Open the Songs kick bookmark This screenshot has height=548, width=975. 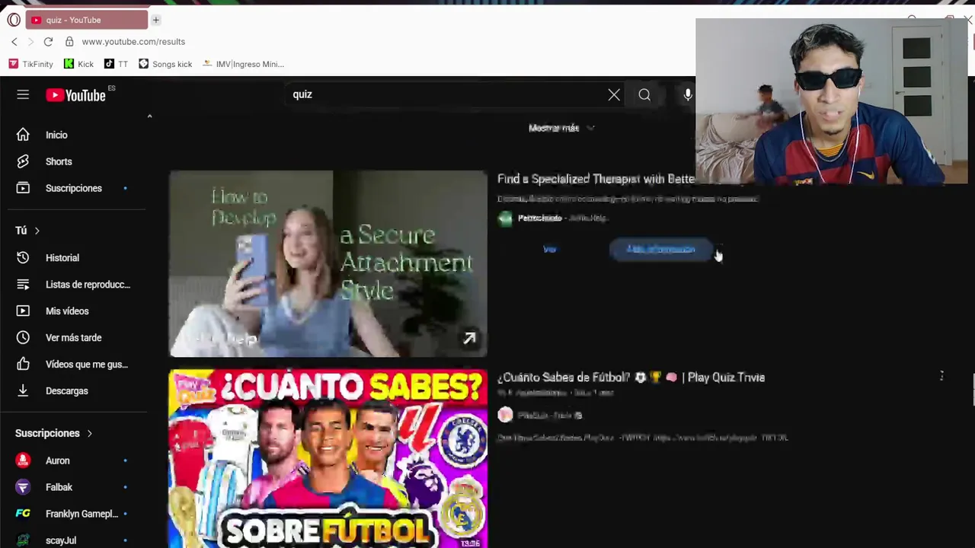click(x=165, y=64)
